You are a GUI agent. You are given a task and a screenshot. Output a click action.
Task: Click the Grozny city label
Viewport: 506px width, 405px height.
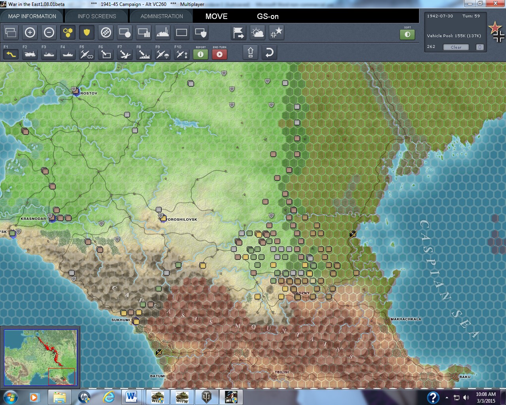pos(302,293)
